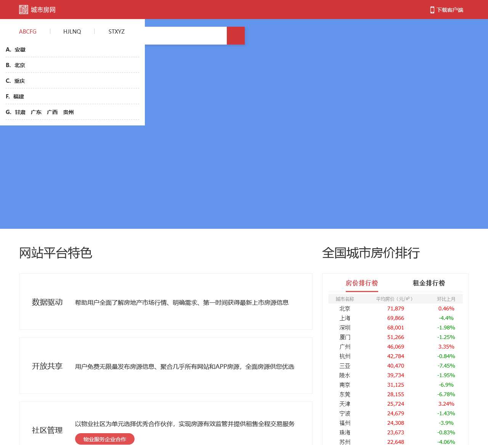
Task: Choose 安徽 from the province list
Action: (x=20, y=50)
